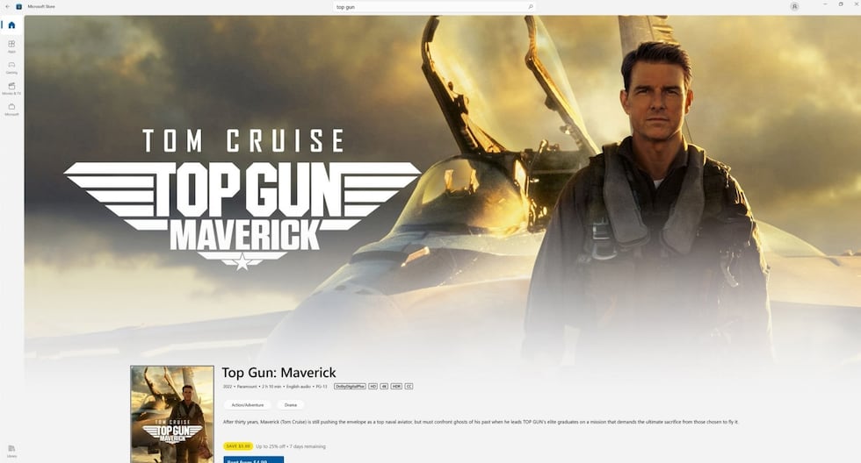
Task: Click the 'Top Gun: Maverick' title text
Action: (279, 373)
